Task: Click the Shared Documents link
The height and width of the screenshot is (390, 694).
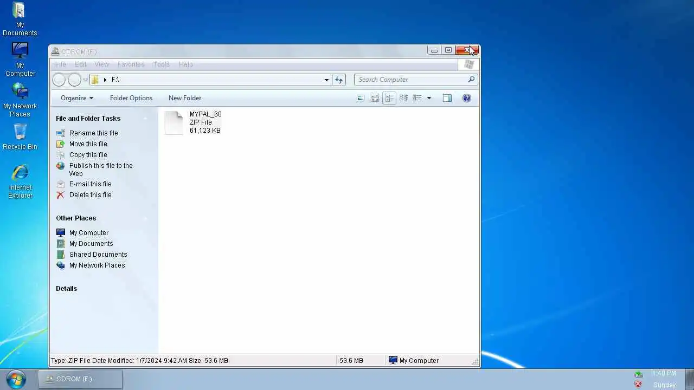Action: point(98,255)
